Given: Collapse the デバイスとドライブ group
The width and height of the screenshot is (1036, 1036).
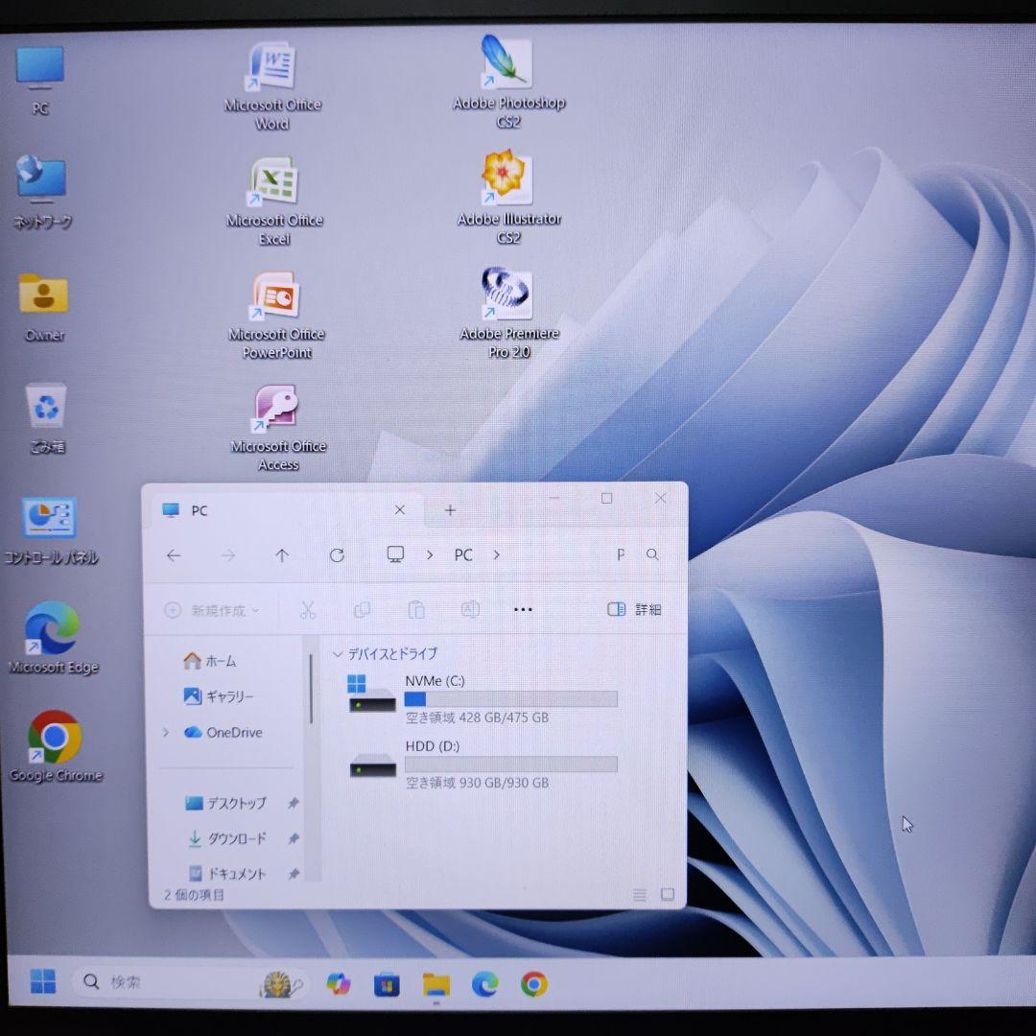Looking at the screenshot, I should (x=337, y=654).
